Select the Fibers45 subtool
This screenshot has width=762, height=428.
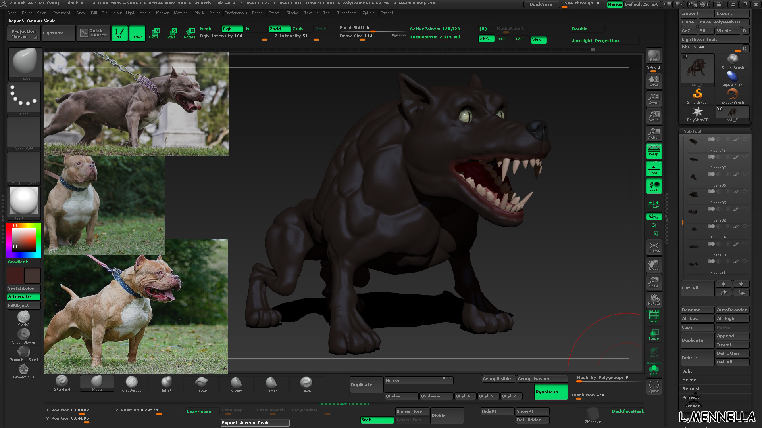point(718,144)
